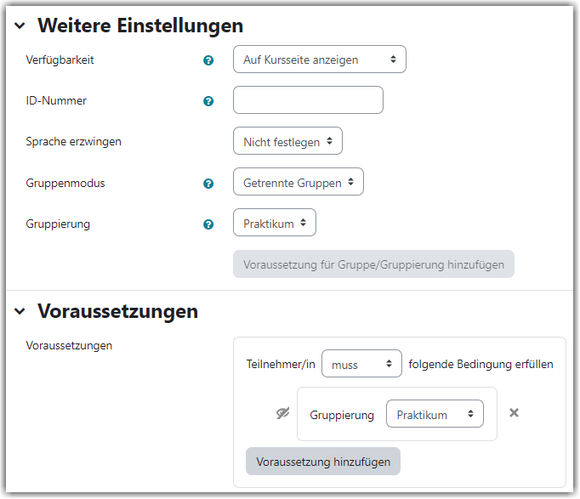Open the Verfügbarkeit dropdown 'Auf Kursseite anzeigen'
Screen dimensions: 580x499
tap(320, 60)
